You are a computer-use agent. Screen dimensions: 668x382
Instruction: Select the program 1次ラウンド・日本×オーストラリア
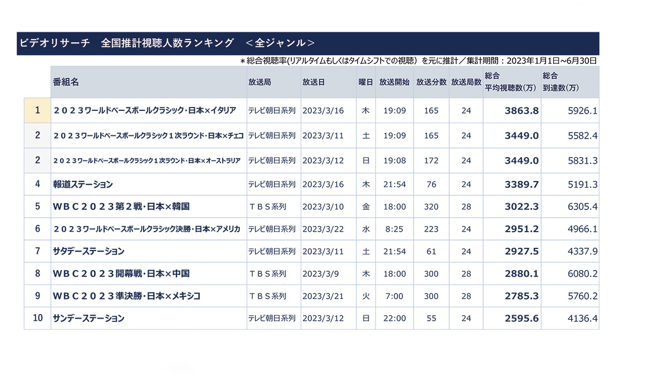tap(147, 160)
